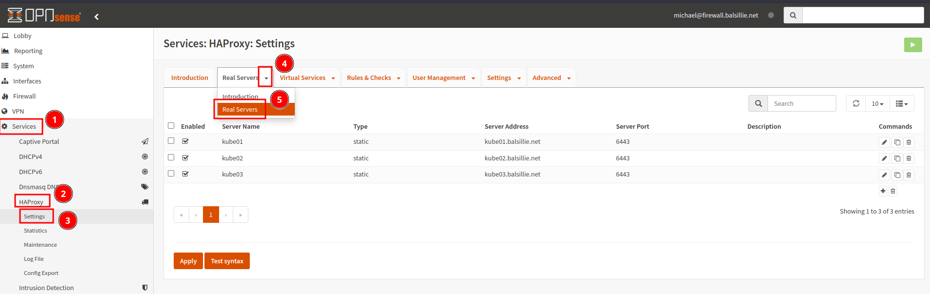The height and width of the screenshot is (294, 930).
Task: Edit the kube02 server
Action: (x=884, y=158)
